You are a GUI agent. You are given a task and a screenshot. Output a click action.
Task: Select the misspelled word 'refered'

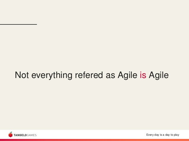pos(89,75)
